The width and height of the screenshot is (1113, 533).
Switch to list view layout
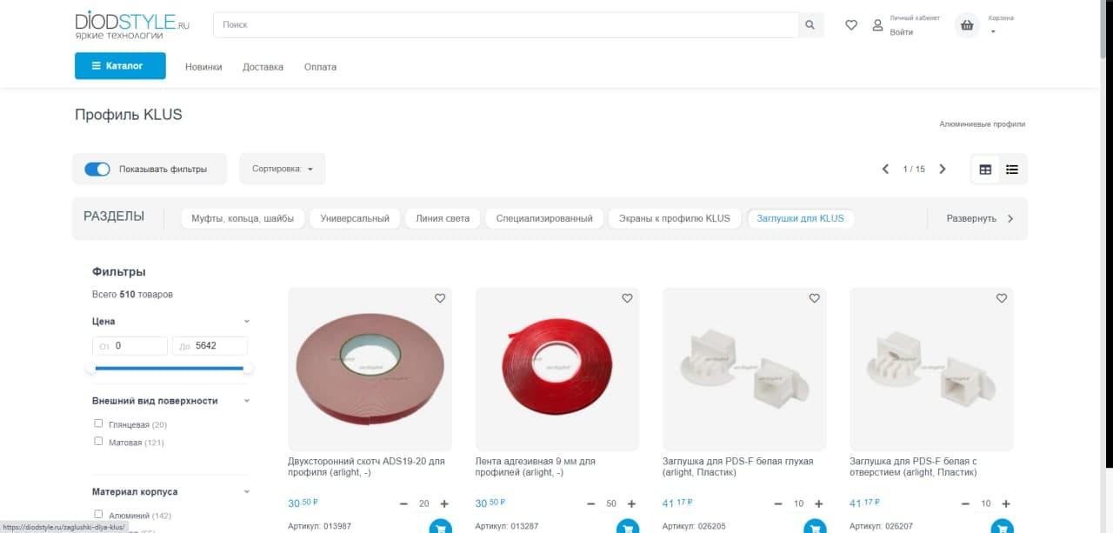pyautogui.click(x=1012, y=170)
